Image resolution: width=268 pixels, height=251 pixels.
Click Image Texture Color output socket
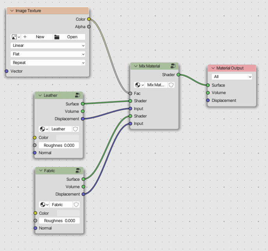click(89, 19)
